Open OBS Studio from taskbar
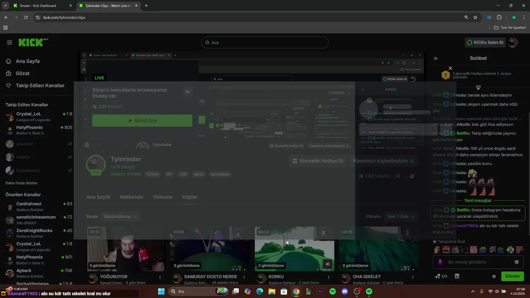530x298 pixels. 357,291
